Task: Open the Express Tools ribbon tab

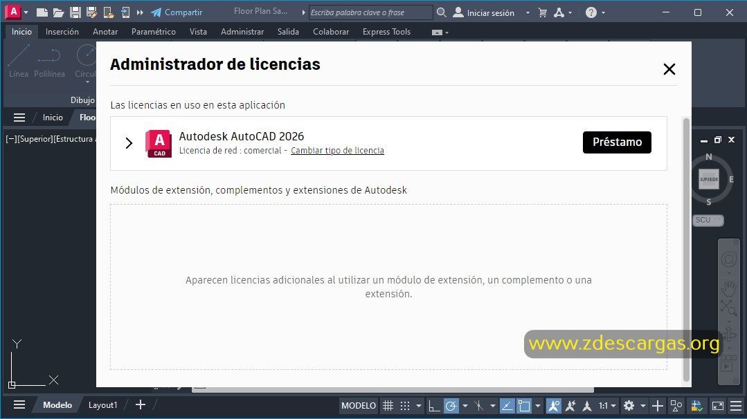Action: tap(386, 31)
